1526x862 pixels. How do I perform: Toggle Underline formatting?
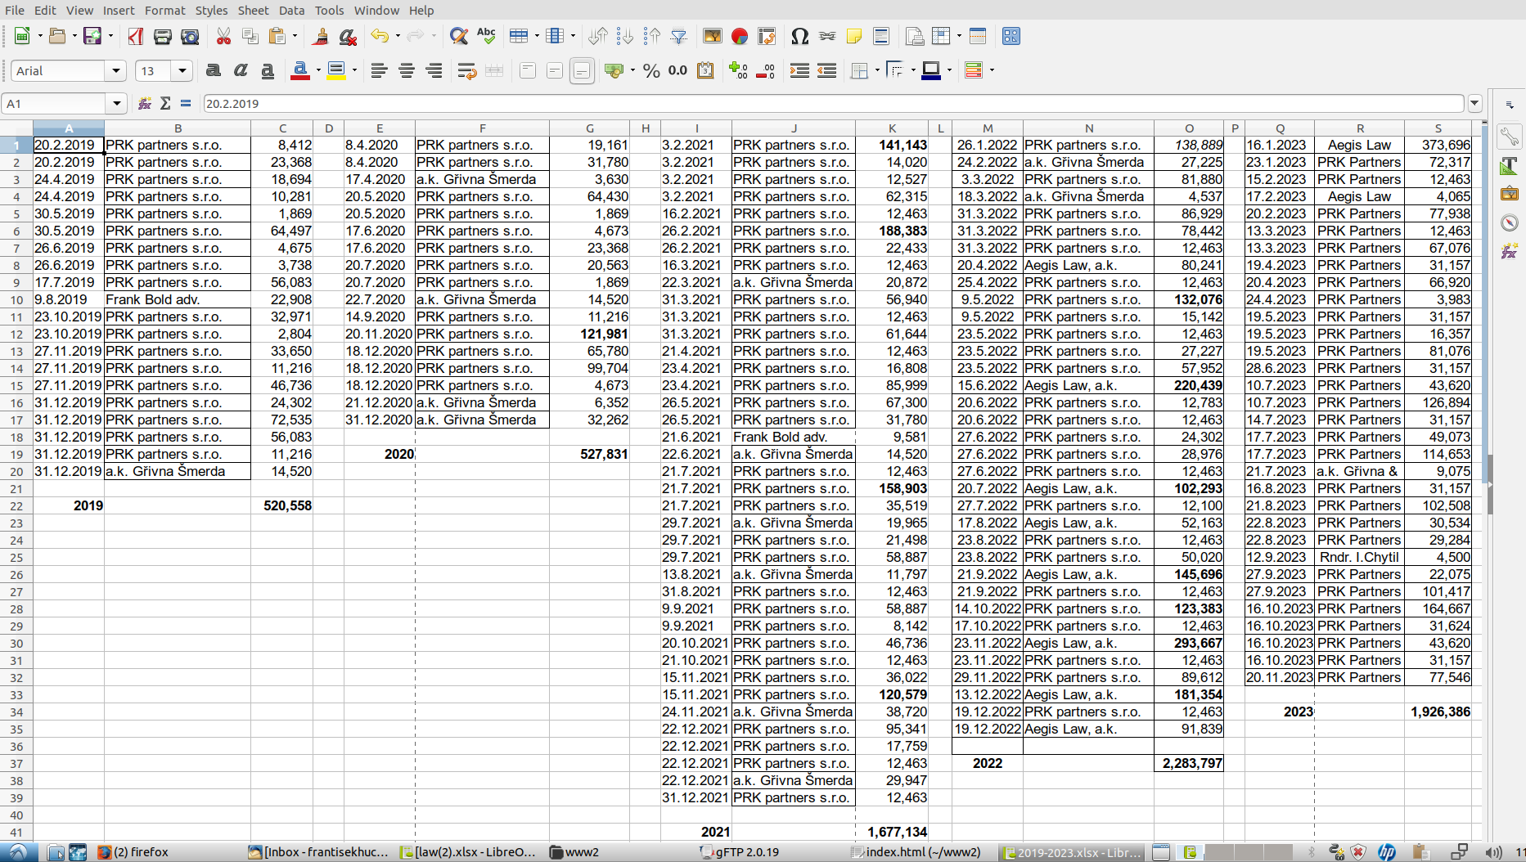[x=268, y=70]
